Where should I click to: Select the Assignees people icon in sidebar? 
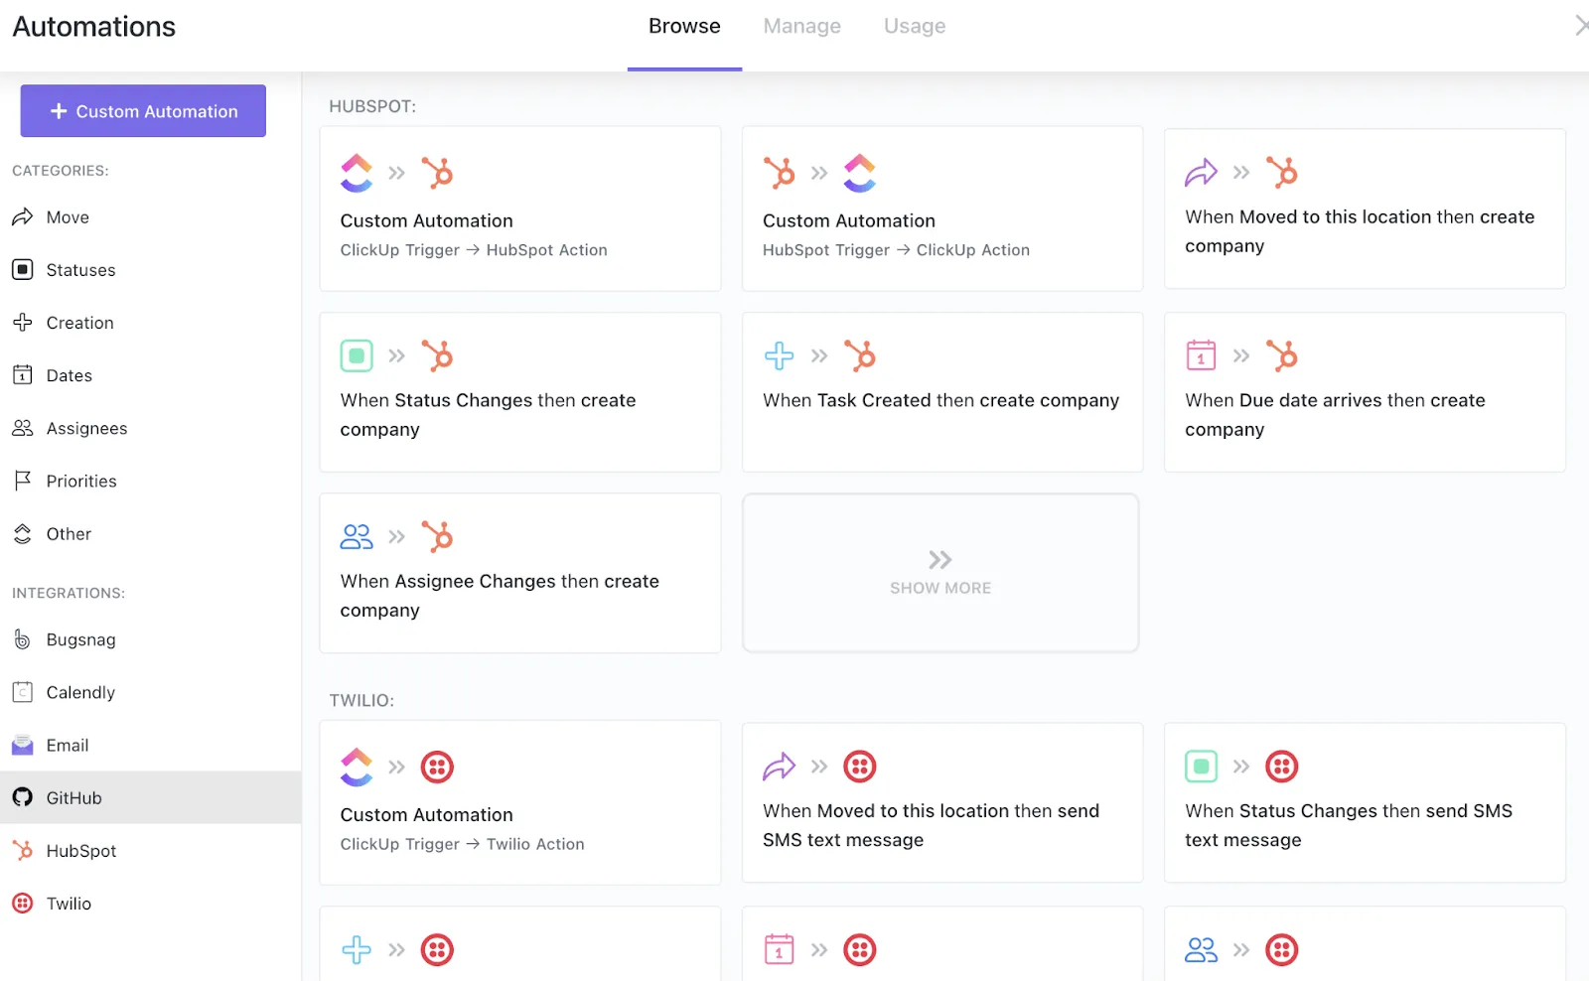23,428
